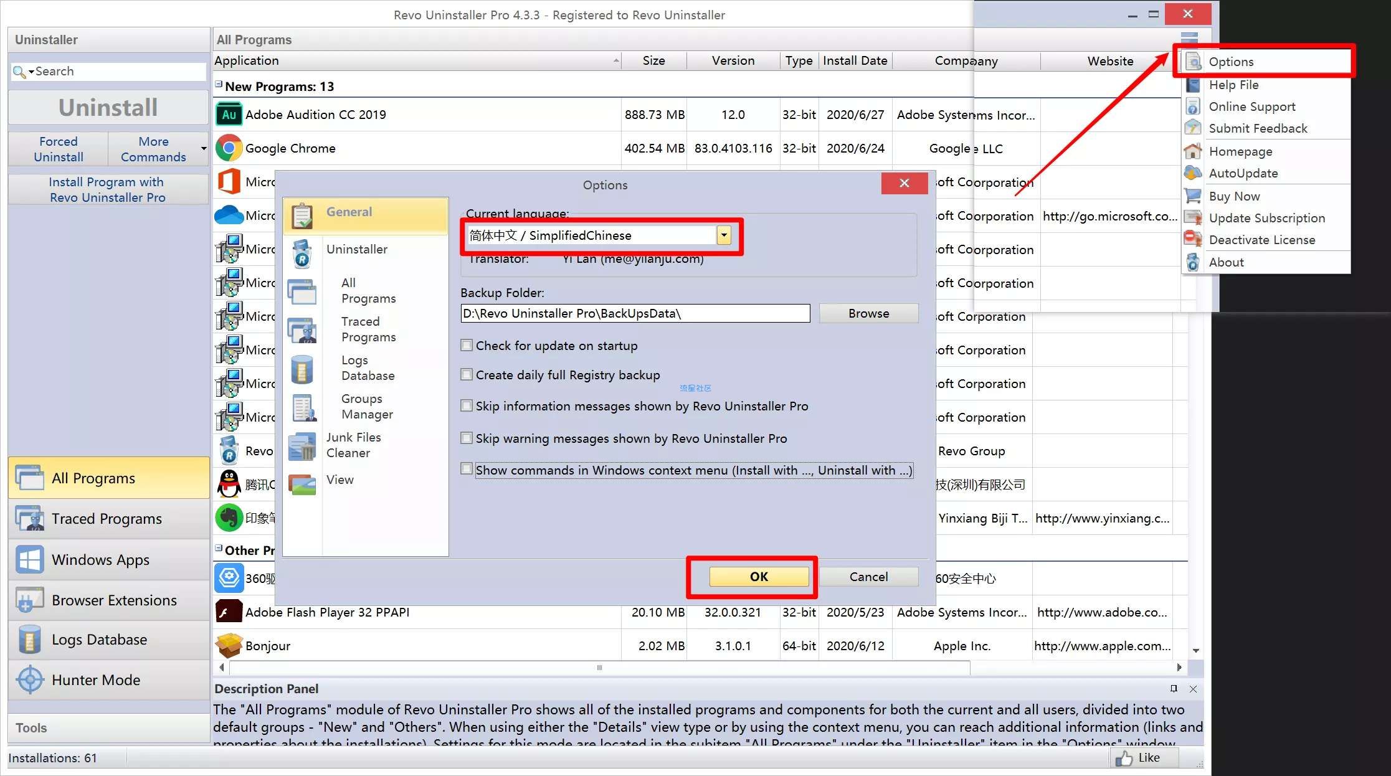Click the horizontal scrollbar right arrow
1391x776 pixels.
coord(1179,667)
